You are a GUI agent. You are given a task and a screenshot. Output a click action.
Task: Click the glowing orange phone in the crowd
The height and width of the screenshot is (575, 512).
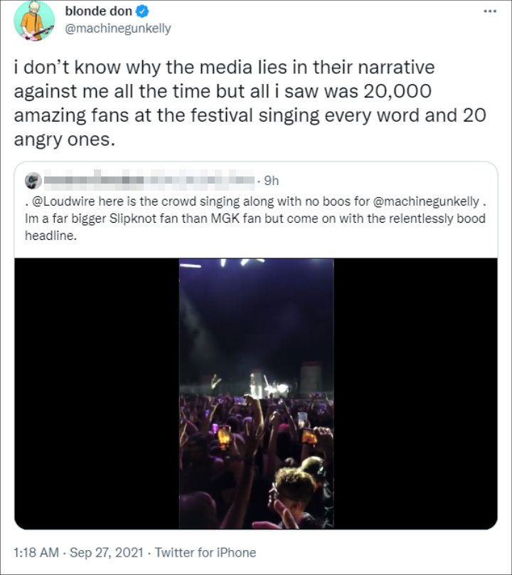click(x=224, y=436)
